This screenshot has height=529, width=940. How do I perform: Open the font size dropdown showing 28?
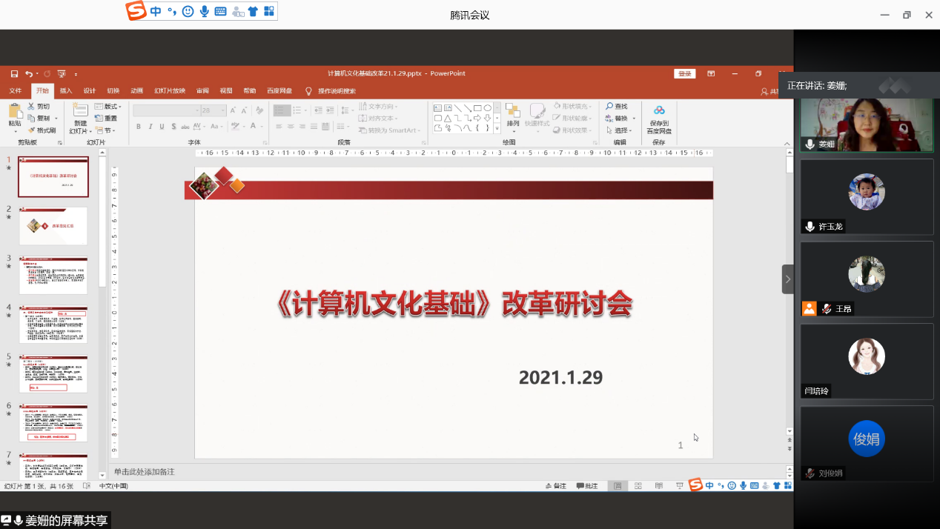[214, 110]
